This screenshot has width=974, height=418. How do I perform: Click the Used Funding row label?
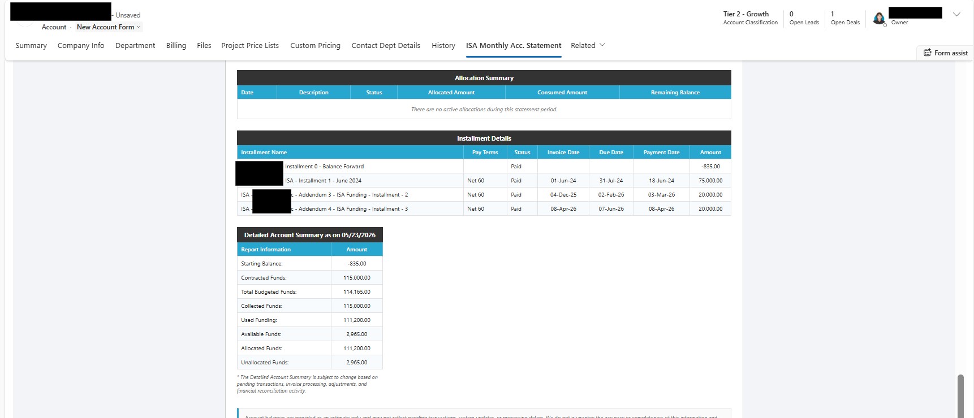point(259,320)
